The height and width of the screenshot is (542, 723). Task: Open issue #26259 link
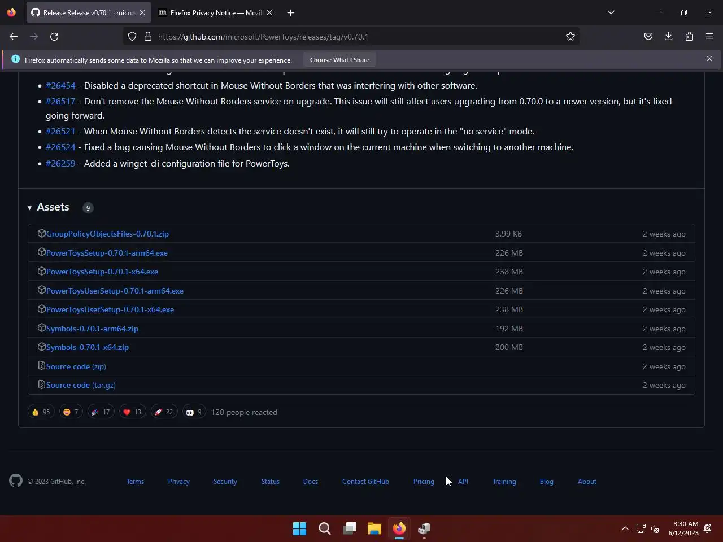pos(60,163)
